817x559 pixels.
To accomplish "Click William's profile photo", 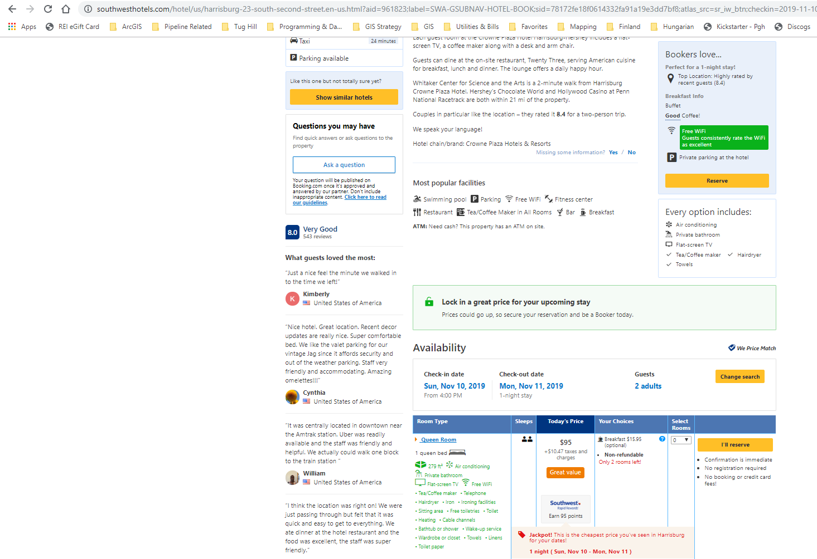I will point(292,478).
